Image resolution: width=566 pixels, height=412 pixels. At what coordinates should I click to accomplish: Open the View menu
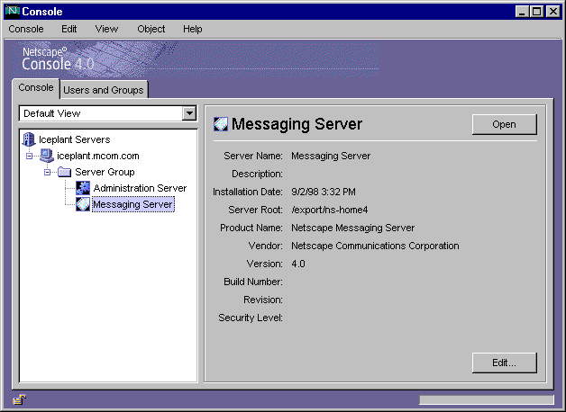tap(106, 29)
